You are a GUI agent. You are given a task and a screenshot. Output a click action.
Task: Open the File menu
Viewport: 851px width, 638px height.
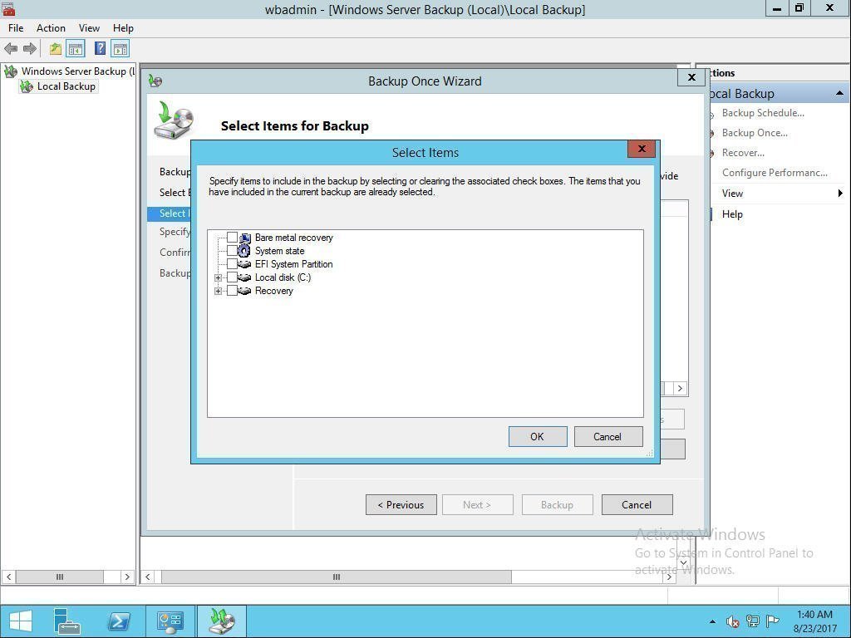[x=16, y=28]
